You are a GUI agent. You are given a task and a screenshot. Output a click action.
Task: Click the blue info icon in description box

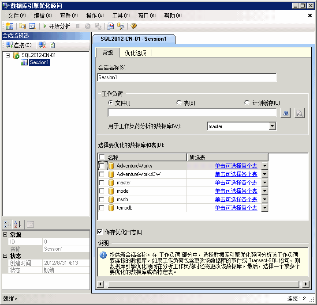(x=103, y=255)
